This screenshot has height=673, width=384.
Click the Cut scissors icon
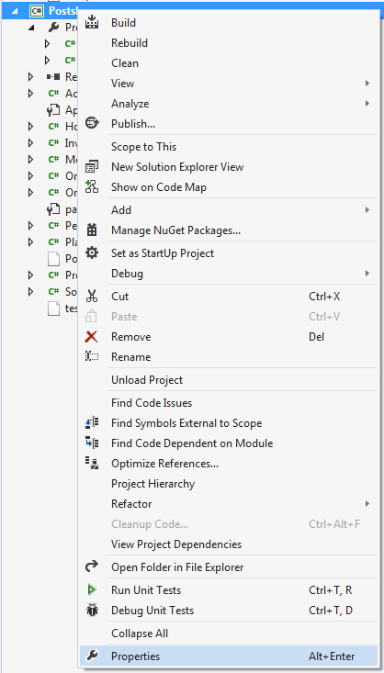(92, 297)
